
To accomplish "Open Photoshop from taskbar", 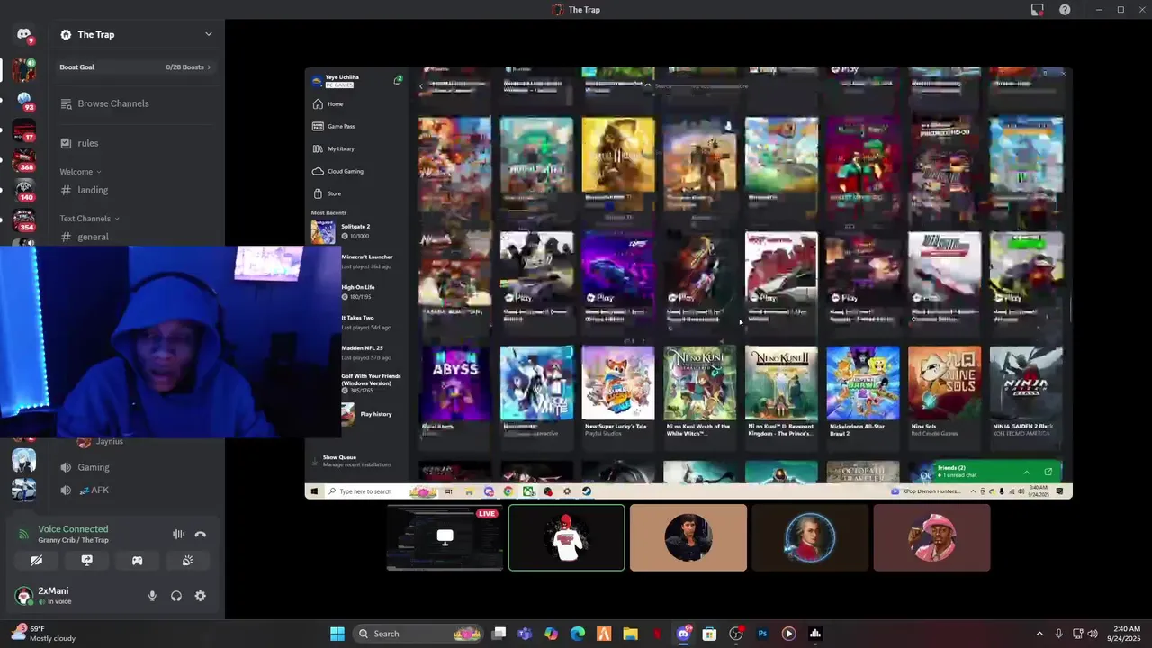I will pyautogui.click(x=762, y=634).
